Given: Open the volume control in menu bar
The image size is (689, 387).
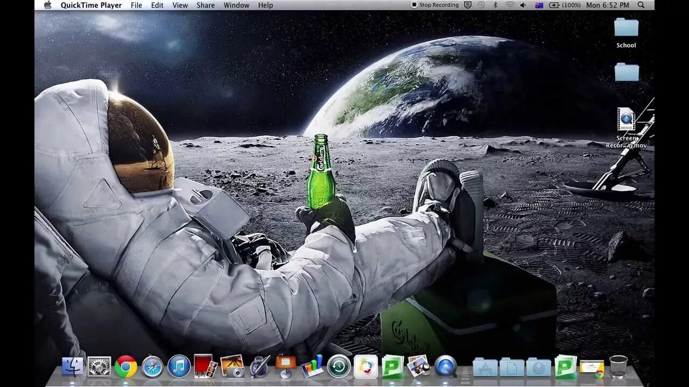Looking at the screenshot, I should point(523,5).
